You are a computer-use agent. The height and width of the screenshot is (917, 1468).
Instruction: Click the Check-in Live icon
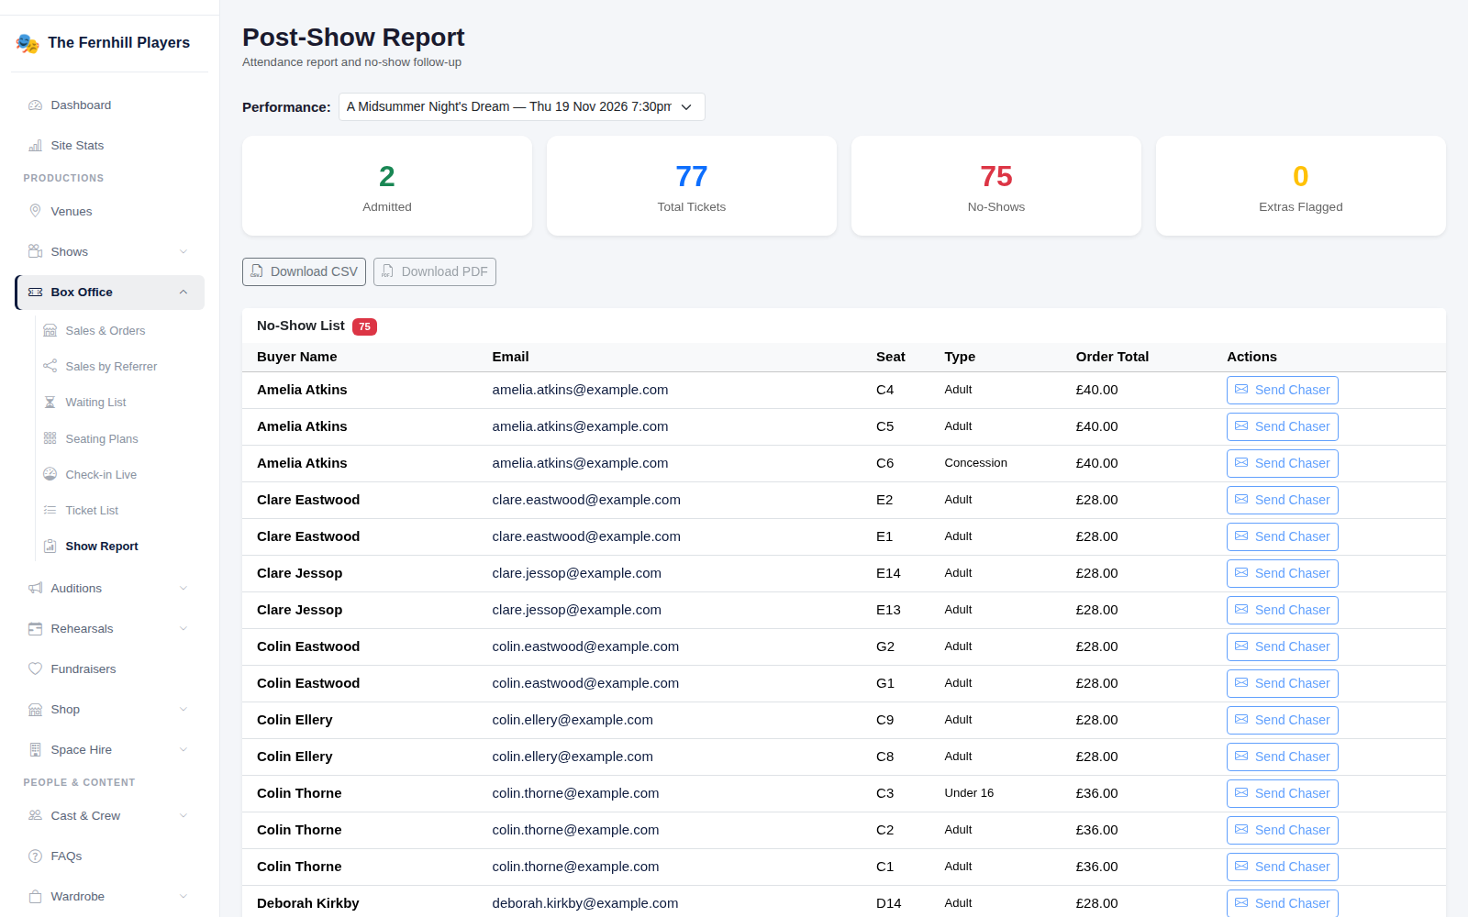(x=50, y=475)
